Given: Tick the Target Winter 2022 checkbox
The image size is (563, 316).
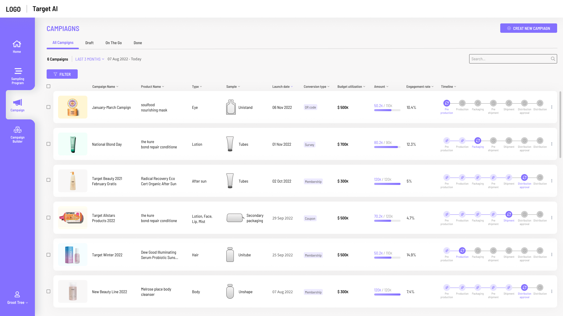Looking at the screenshot, I should [x=48, y=255].
